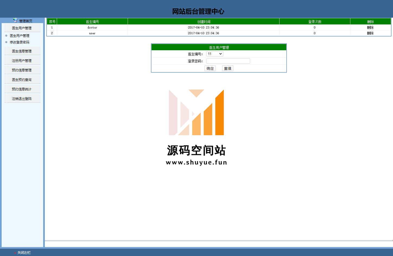Click the 登录次数 column header
393x256 pixels.
[315, 21]
